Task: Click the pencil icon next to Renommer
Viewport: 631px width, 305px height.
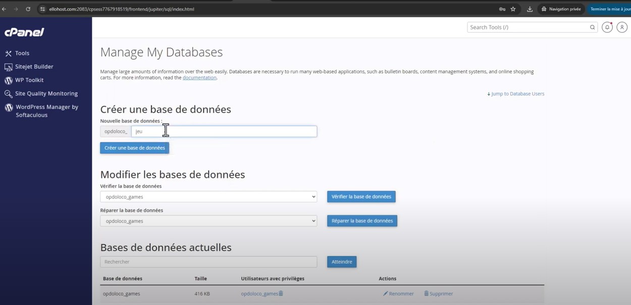Action: coord(385,293)
